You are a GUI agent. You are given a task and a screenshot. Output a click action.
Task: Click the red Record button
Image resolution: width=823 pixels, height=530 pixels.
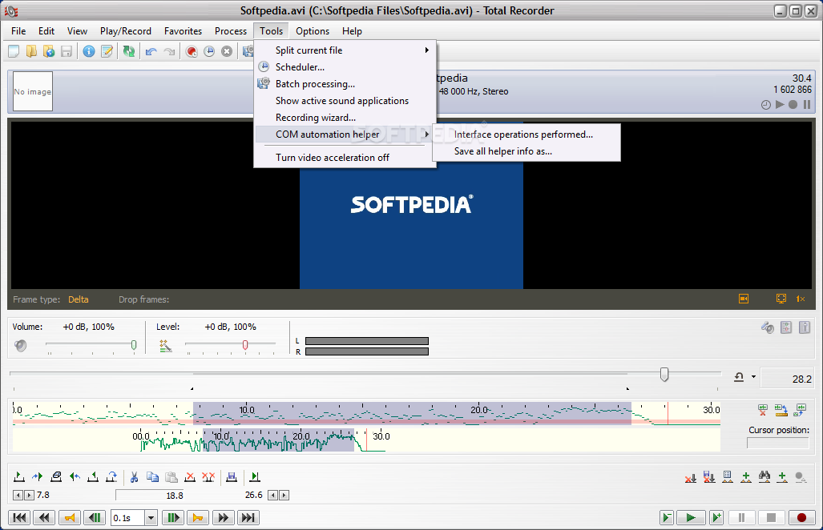click(801, 518)
